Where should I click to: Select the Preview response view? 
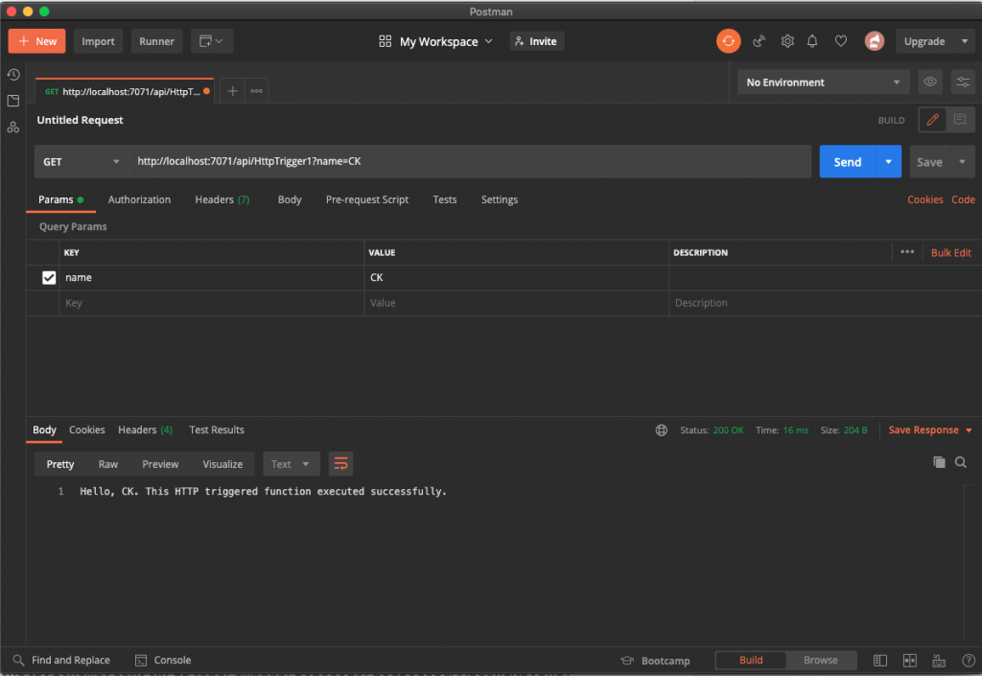point(160,464)
